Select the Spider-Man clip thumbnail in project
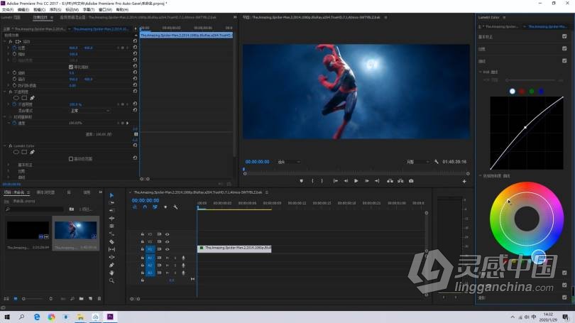 (75, 230)
